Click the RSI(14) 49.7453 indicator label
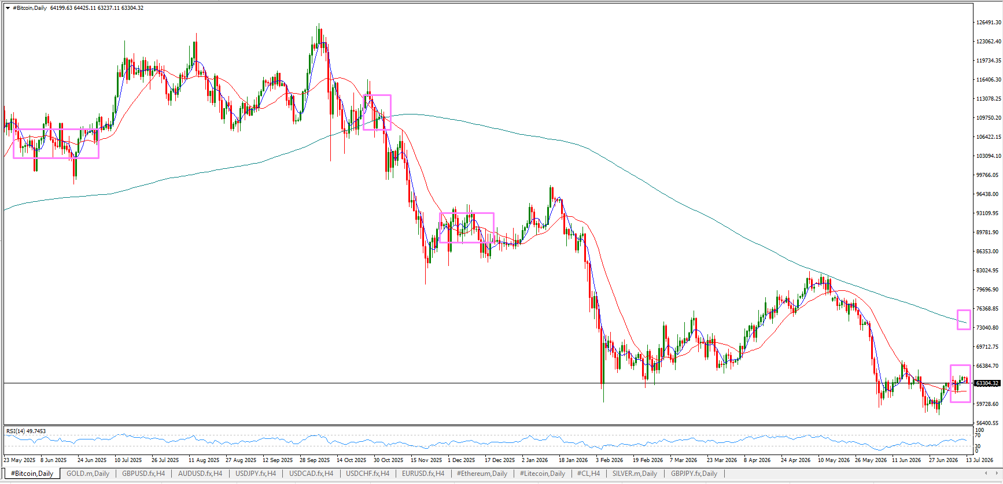 tap(26, 431)
